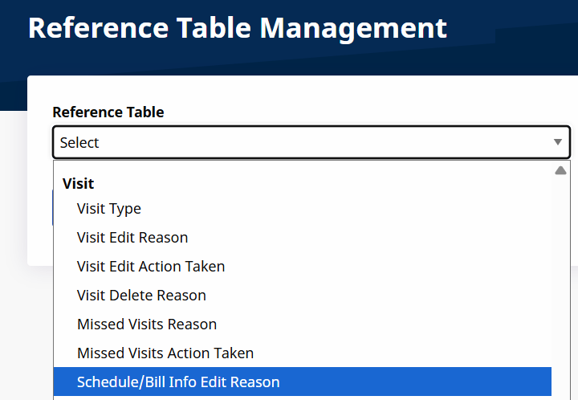Viewport: 578px width, 400px height.
Task: Pick Missed Visits Action Taken
Action: click(x=165, y=353)
